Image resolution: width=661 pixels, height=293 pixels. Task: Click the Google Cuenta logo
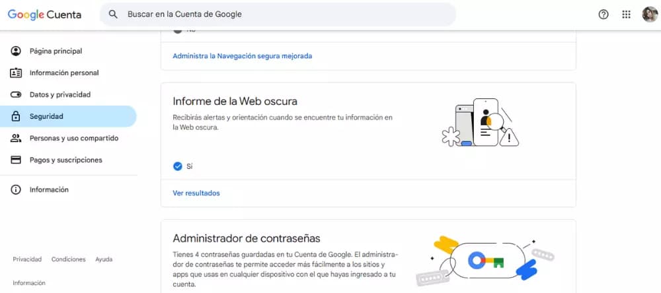pos(44,15)
